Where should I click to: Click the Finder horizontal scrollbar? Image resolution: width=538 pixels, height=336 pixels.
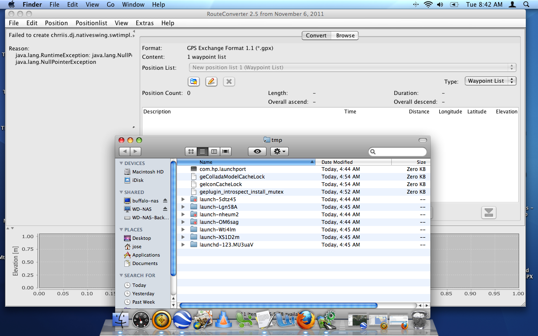tap(278, 305)
